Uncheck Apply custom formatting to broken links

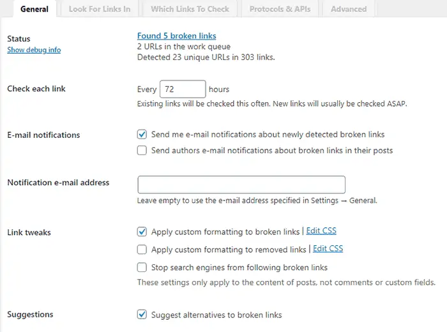click(x=142, y=232)
